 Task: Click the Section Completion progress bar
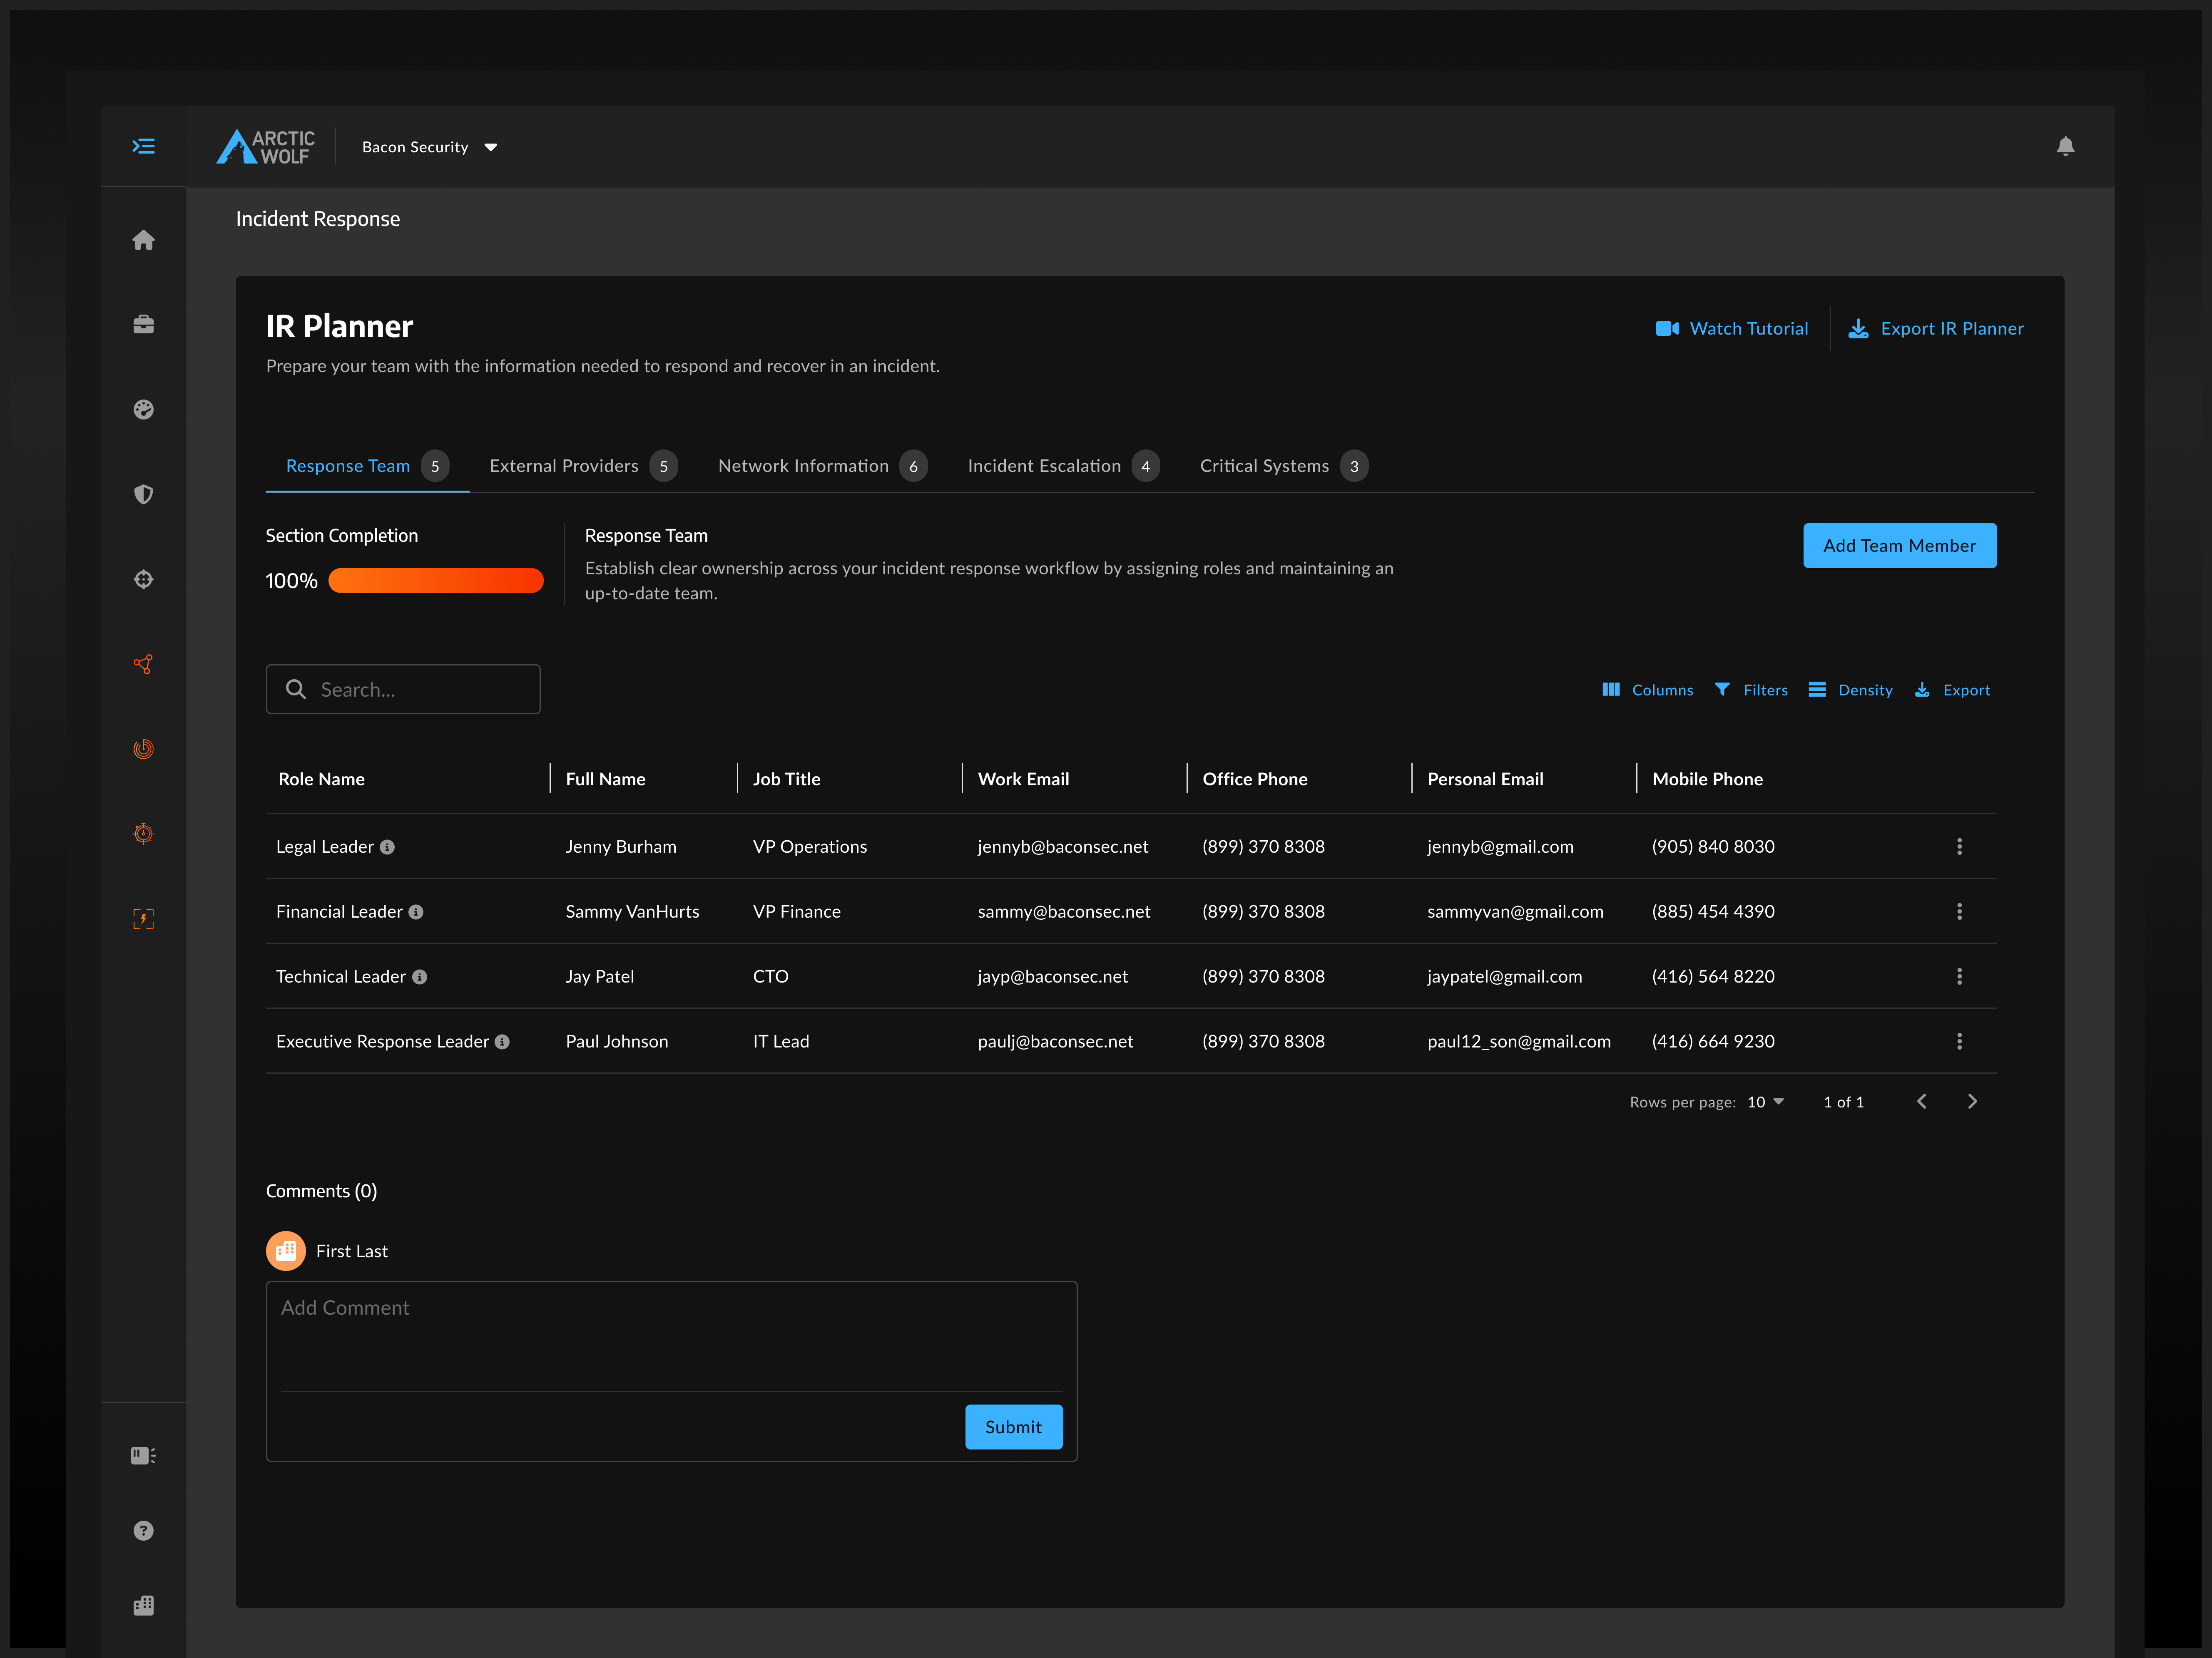click(x=436, y=581)
